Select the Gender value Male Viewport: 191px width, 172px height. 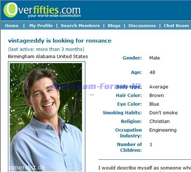click(154, 58)
